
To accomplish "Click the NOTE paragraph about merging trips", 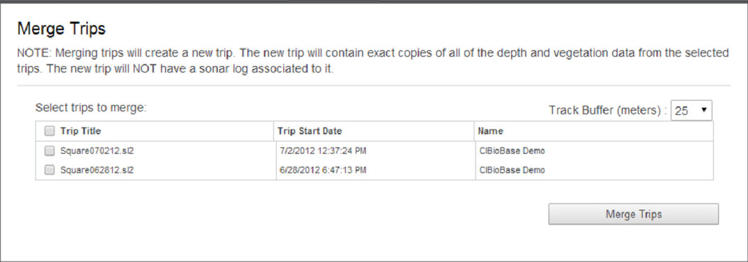I will tap(373, 60).
